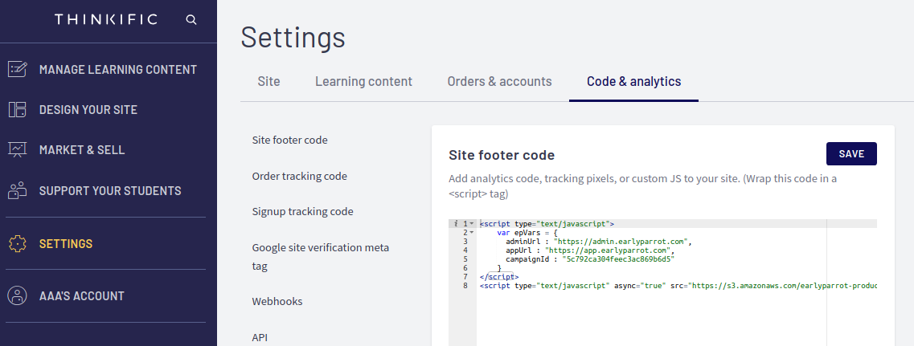Image resolution: width=914 pixels, height=346 pixels.
Task: Click into the code editor on line 8
Action: (x=678, y=286)
